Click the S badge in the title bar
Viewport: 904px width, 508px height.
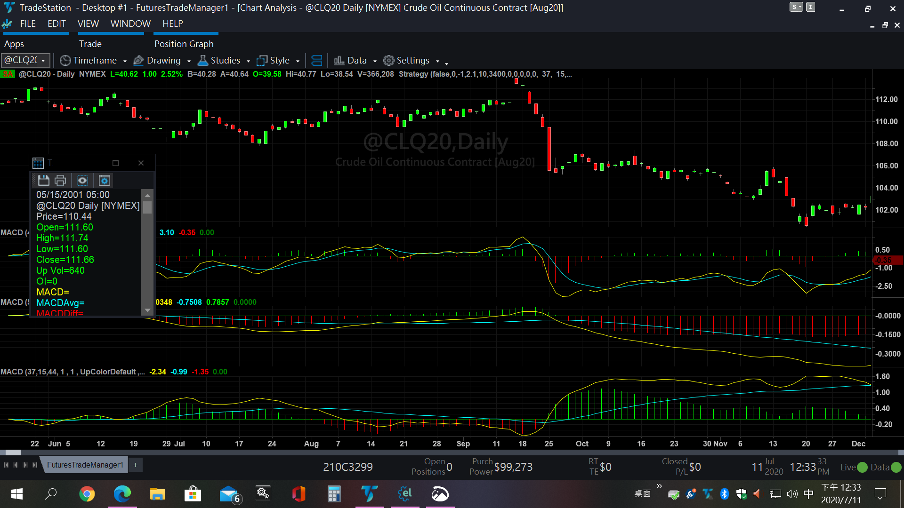(796, 7)
